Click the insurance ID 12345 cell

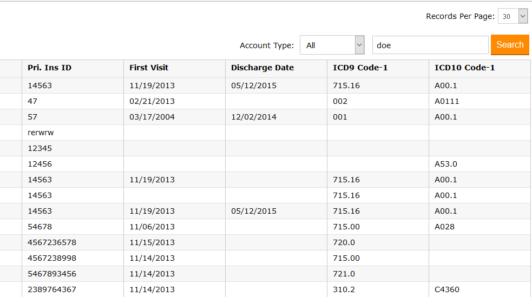40,148
